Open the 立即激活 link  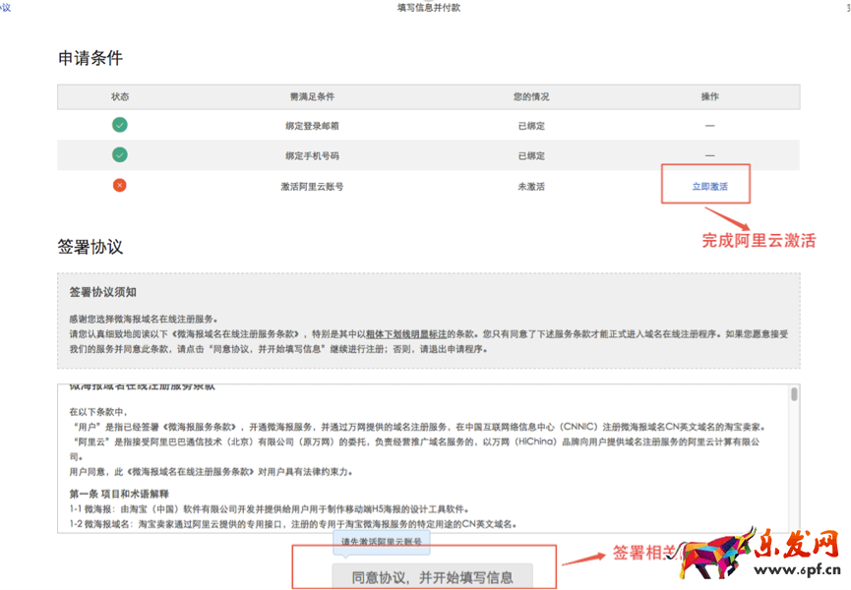click(x=709, y=186)
